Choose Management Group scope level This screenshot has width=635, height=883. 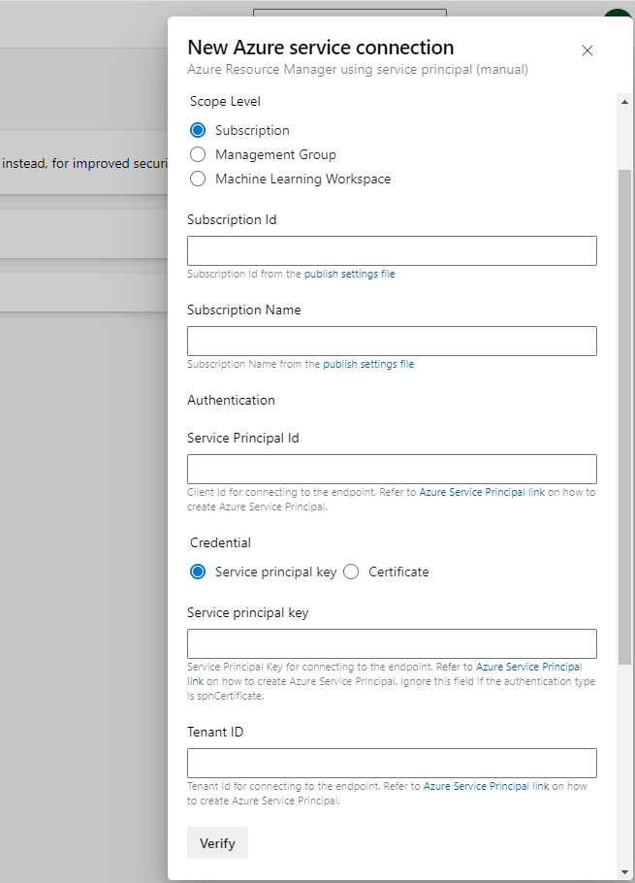[x=198, y=154]
